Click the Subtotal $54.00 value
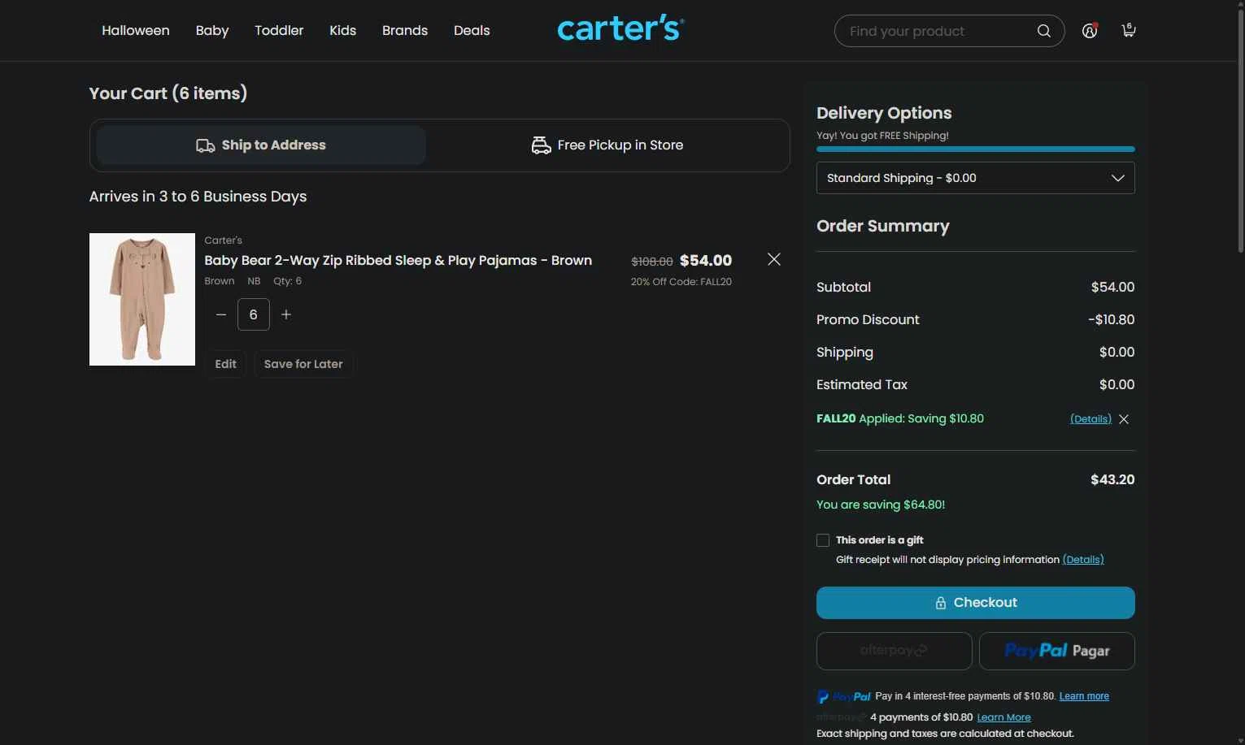The height and width of the screenshot is (745, 1245). pyautogui.click(x=1112, y=288)
